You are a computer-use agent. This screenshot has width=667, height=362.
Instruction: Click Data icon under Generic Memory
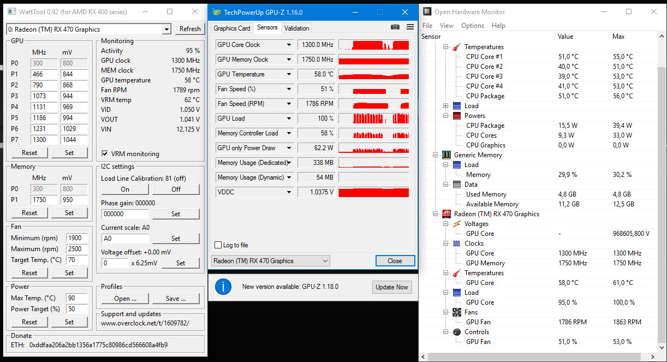click(x=456, y=185)
